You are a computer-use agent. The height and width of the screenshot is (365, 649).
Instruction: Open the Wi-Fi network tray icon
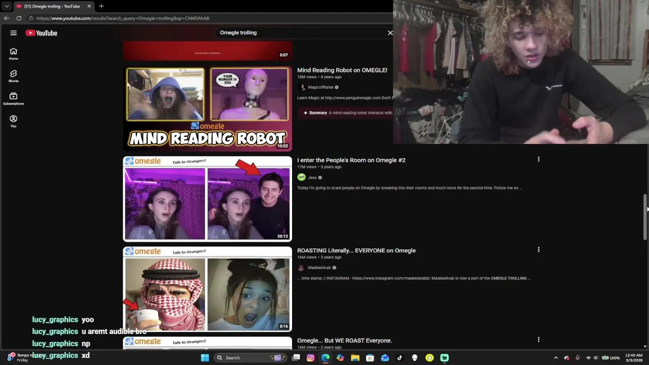(x=588, y=358)
